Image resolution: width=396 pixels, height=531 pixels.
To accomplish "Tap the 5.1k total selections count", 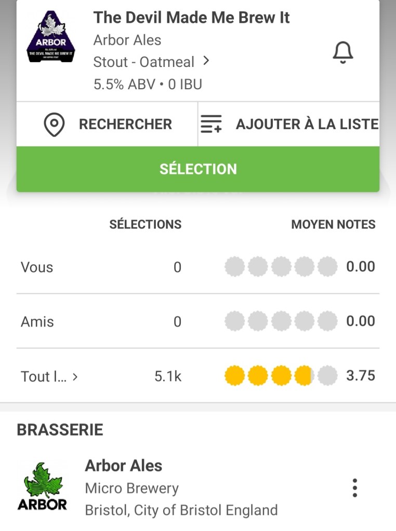I will pyautogui.click(x=168, y=376).
